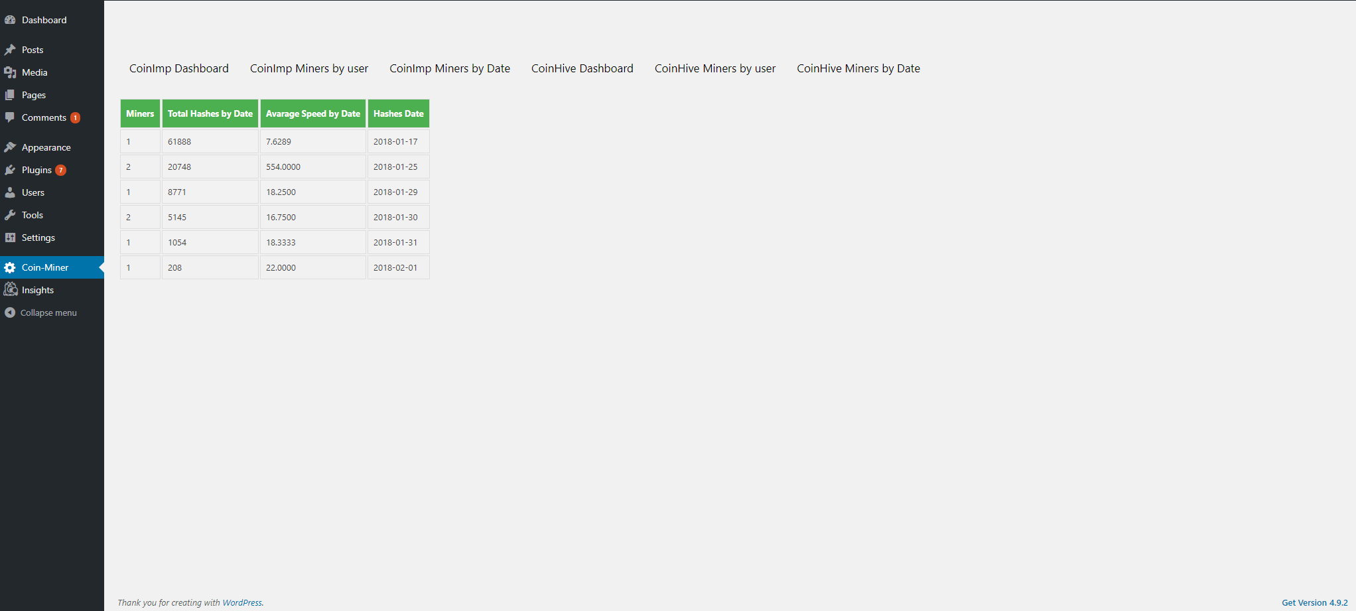This screenshot has width=1356, height=611.
Task: Click the Comments speech bubble icon
Action: [10, 117]
